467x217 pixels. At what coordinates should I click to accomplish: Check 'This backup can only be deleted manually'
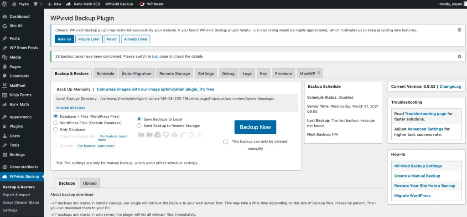tap(226, 142)
